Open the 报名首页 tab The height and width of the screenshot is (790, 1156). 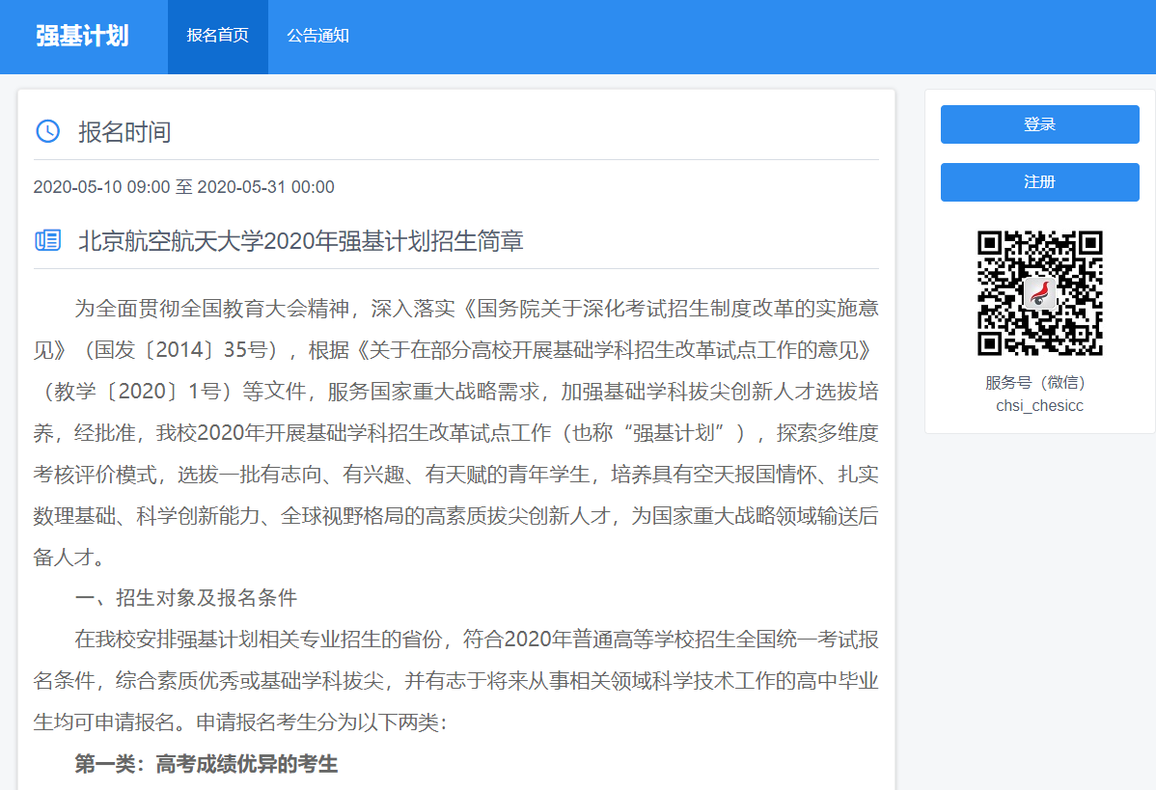tap(217, 36)
